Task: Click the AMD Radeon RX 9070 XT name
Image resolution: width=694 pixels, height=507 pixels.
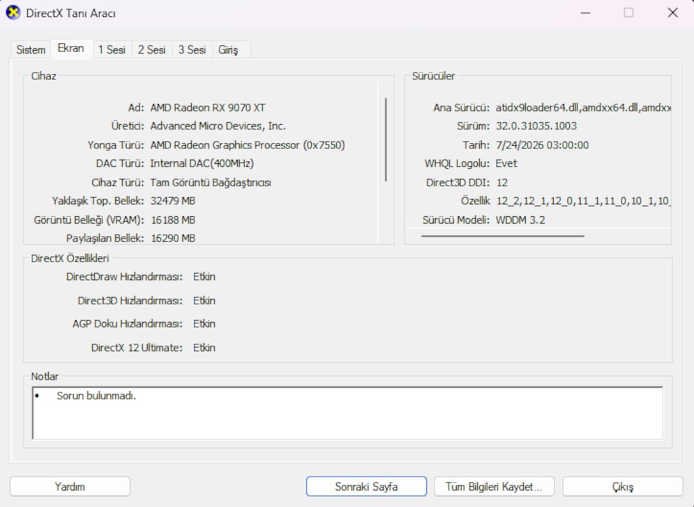Action: click(208, 108)
